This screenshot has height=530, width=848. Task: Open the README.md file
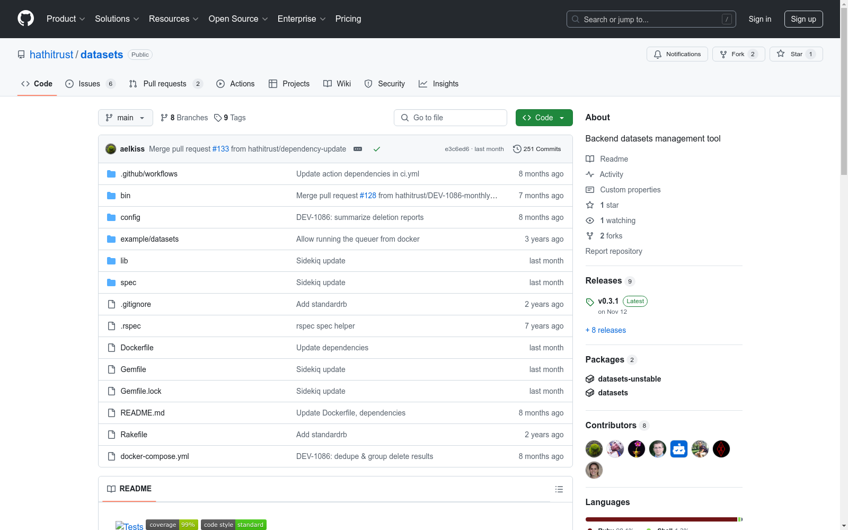pyautogui.click(x=143, y=413)
